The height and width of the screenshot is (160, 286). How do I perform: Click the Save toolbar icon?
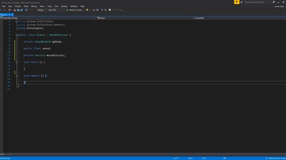pyautogui.click(x=18, y=10)
